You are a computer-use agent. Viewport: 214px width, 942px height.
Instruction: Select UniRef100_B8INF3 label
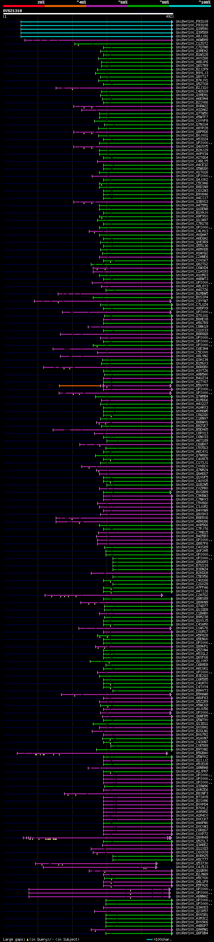tap(192, 793)
